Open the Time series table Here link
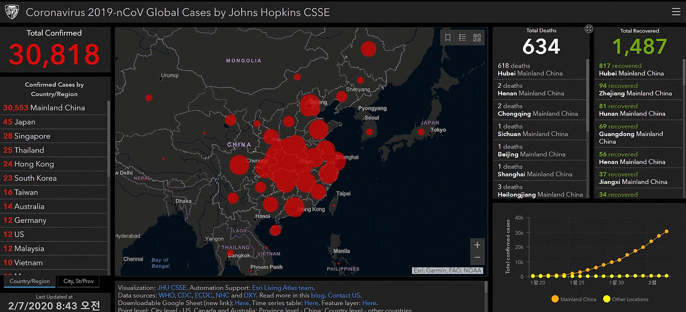Screen dimensions: 686x312 click(311, 303)
